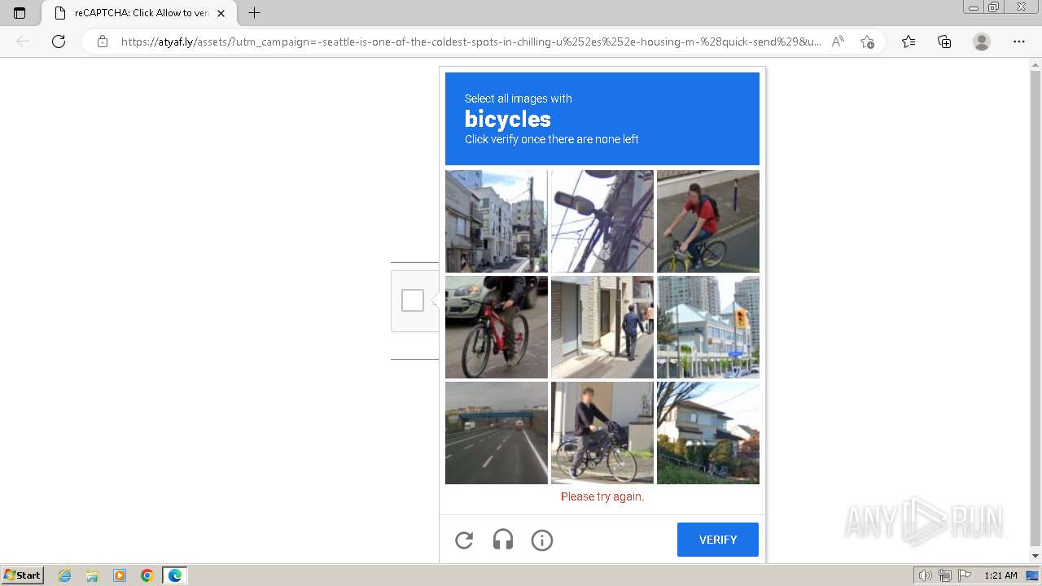Click the page scrollbar down arrow
Screen dimensions: 1042x586
click(x=1035, y=556)
